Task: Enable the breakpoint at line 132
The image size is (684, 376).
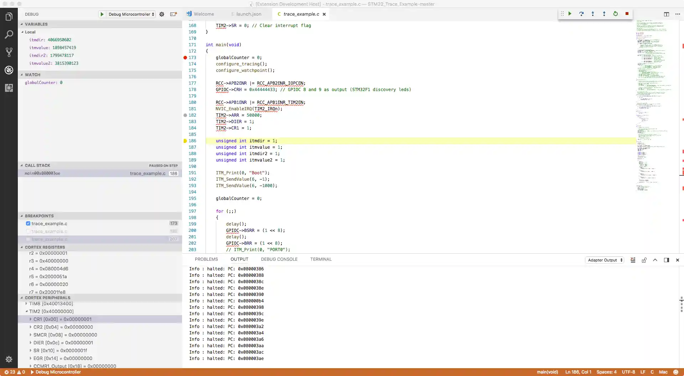Action: pos(28,231)
